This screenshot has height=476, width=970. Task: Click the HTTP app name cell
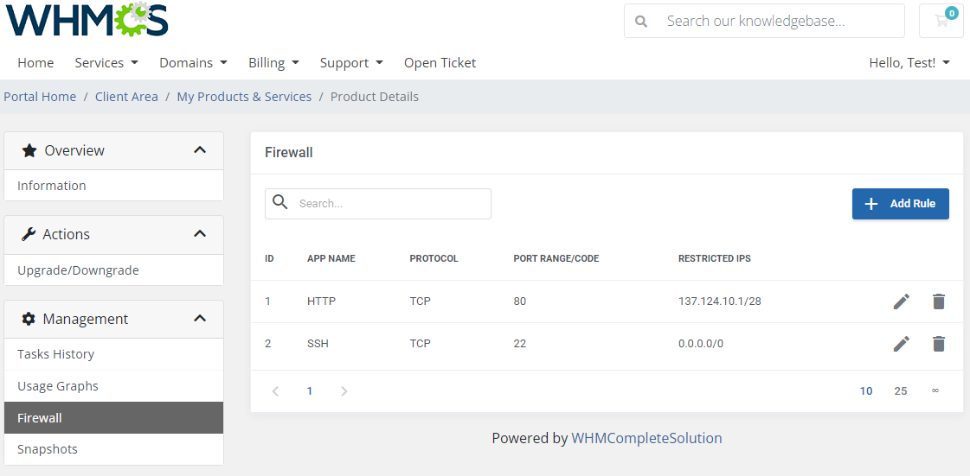(x=321, y=301)
